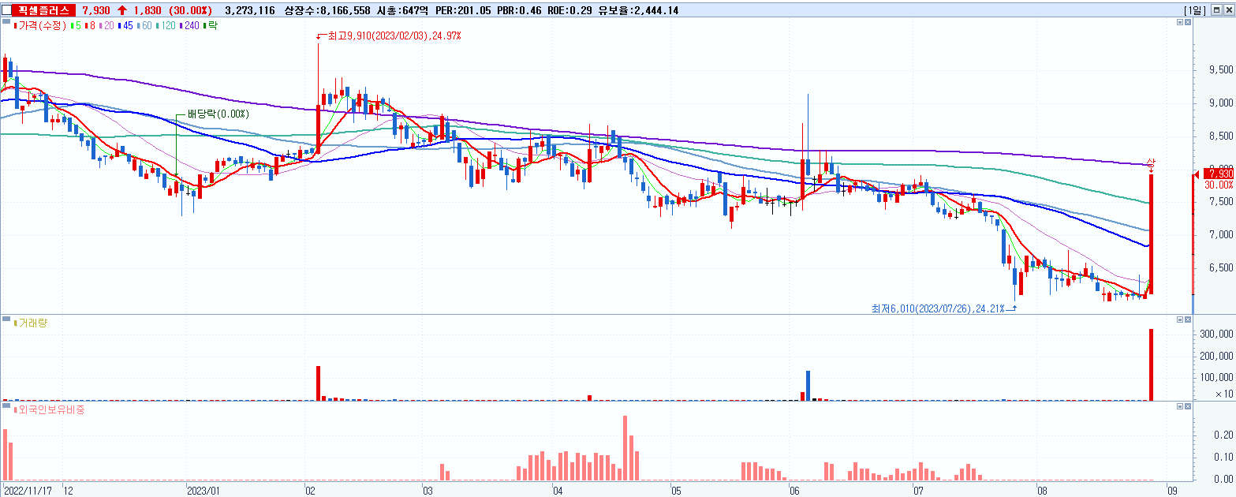Minimize the price chart pane
The height and width of the screenshot is (497, 1236).
1179,23
